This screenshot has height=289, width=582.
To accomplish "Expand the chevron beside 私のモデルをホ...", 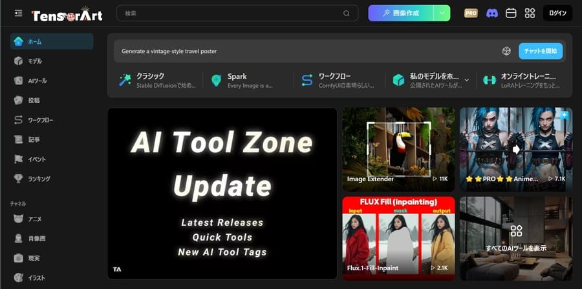I will point(467,79).
